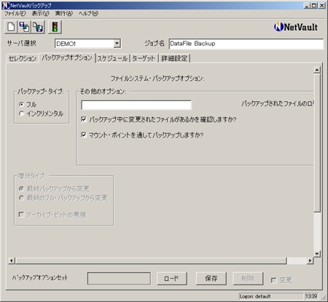The height and width of the screenshot is (302, 328).
Task: Click the 保存 button
Action: point(211,279)
